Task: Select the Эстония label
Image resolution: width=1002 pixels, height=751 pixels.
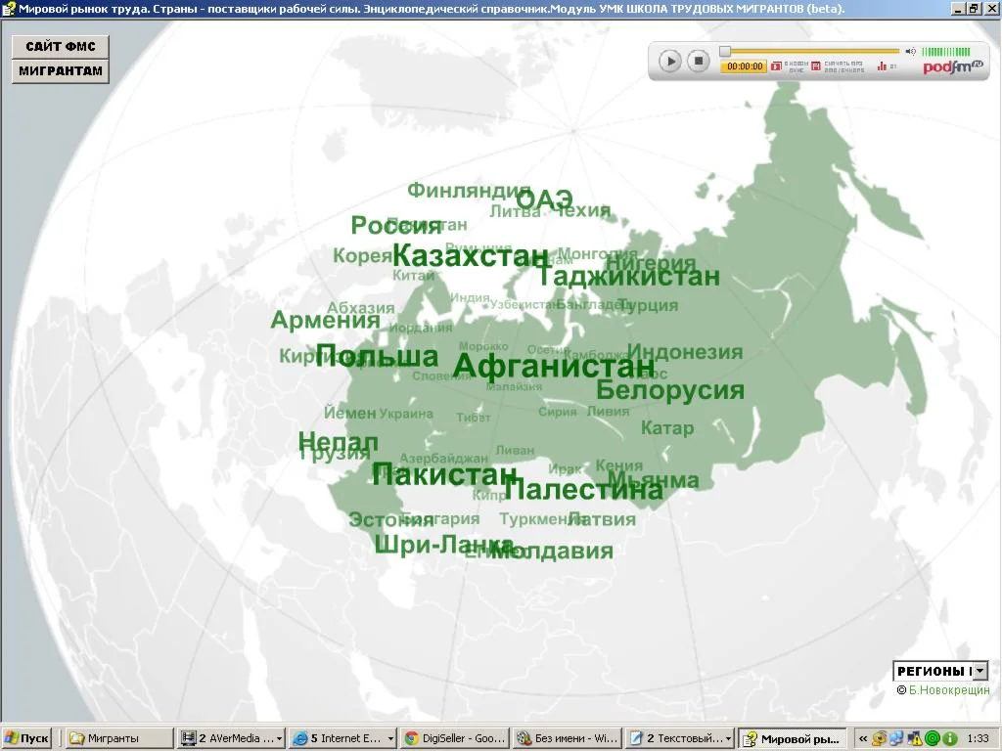Action: 391,520
